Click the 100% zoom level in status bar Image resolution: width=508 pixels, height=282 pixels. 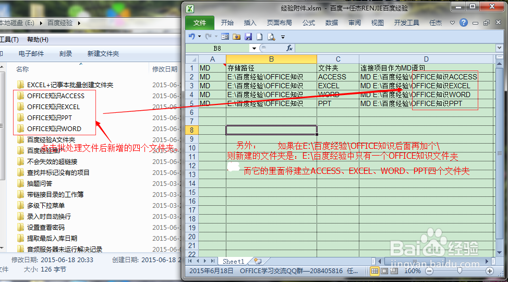(x=412, y=271)
